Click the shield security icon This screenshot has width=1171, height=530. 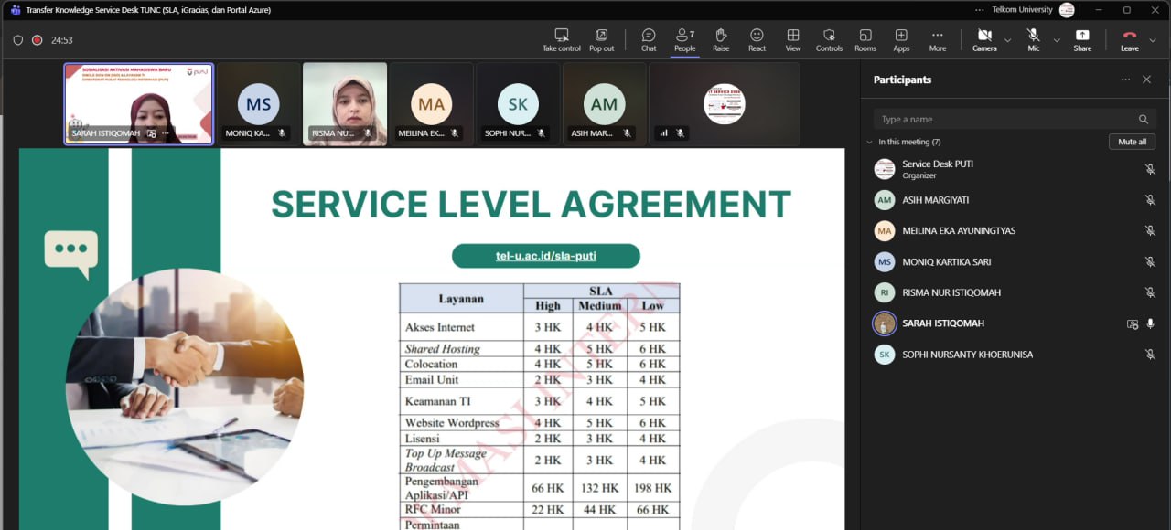[x=18, y=40]
